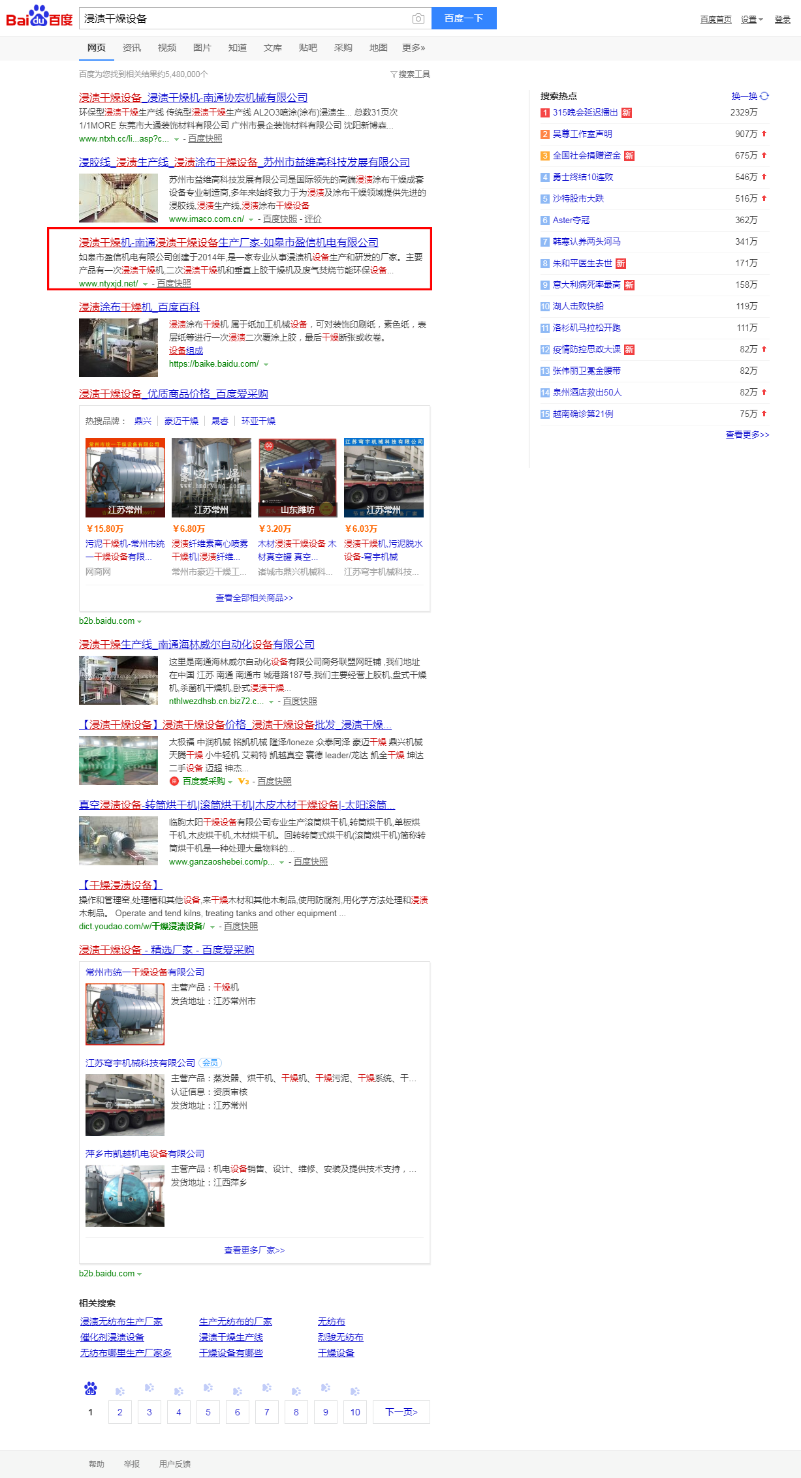Click the 用户反馈 footer link
This screenshot has height=1478, width=801.
pyautogui.click(x=175, y=1464)
